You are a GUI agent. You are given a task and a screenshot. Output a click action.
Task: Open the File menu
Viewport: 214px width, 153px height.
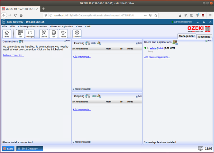pos(5,26)
